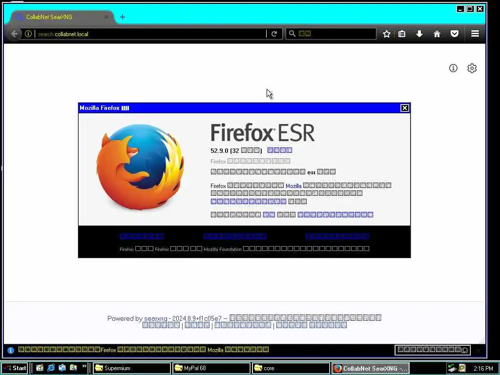Click the notification bar button ending in (C)

(433, 350)
